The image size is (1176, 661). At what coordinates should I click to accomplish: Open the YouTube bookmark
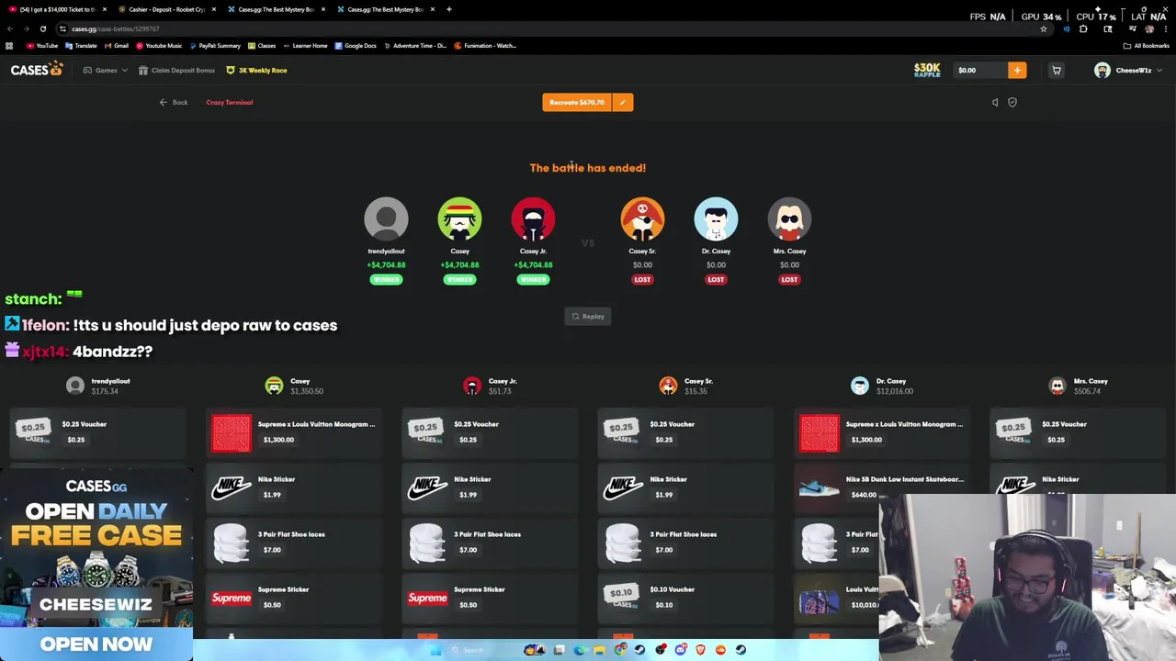(x=42, y=45)
